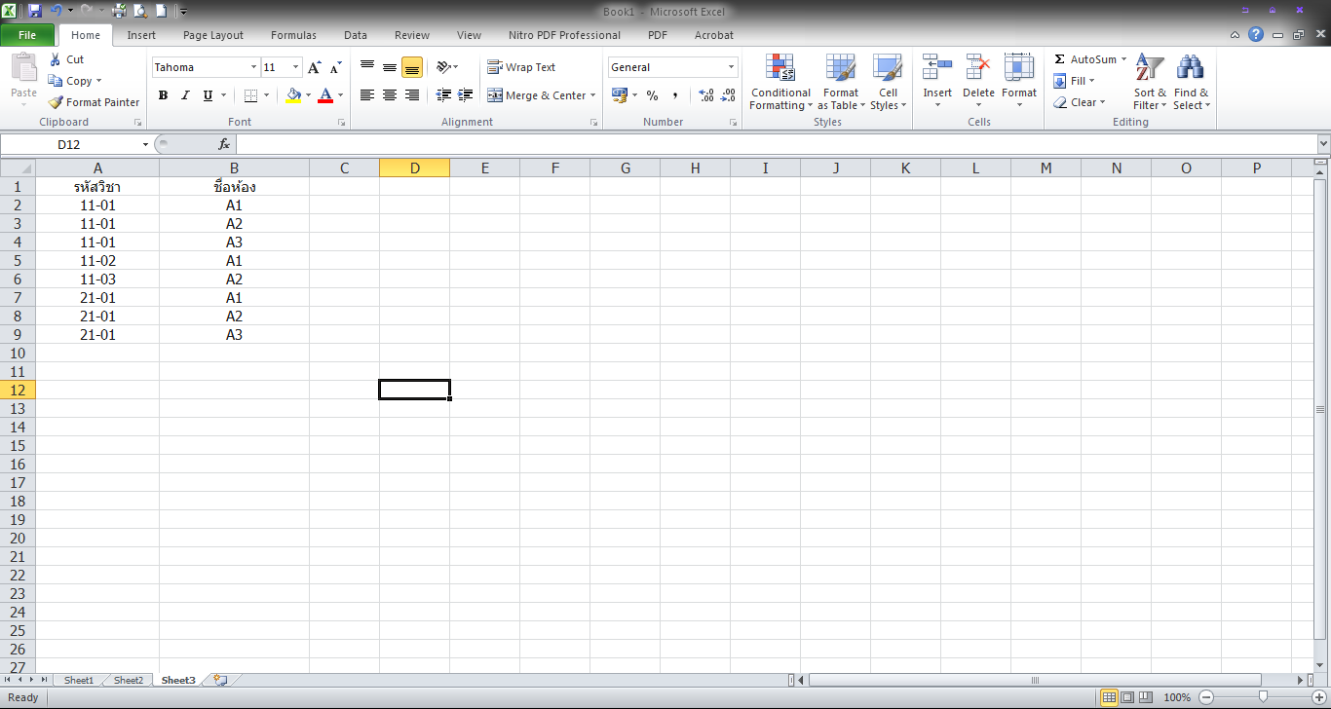
Task: Open the Insert Function fx button
Action: coord(224,144)
